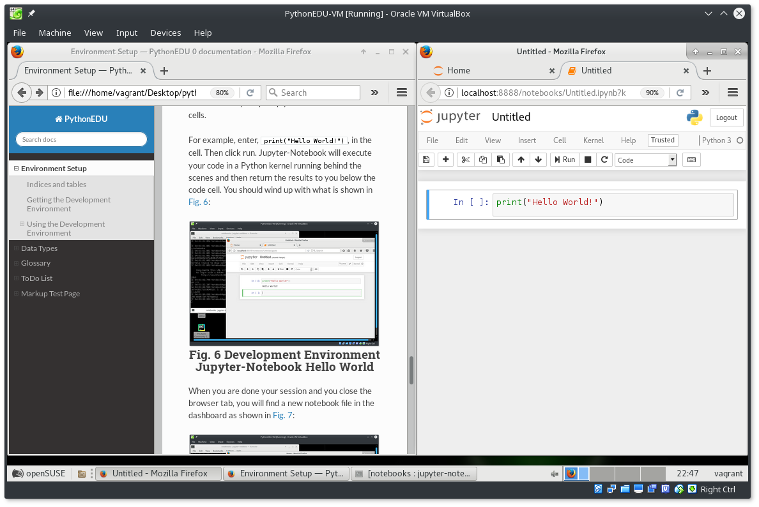
Task: Follow the Fig. 6 link
Action: [x=198, y=202]
